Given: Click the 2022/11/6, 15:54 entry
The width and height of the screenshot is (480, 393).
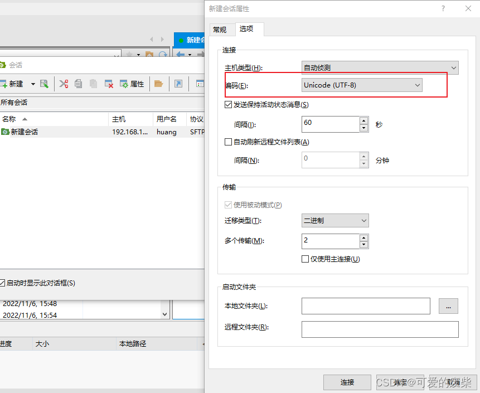Looking at the screenshot, I should (30, 315).
